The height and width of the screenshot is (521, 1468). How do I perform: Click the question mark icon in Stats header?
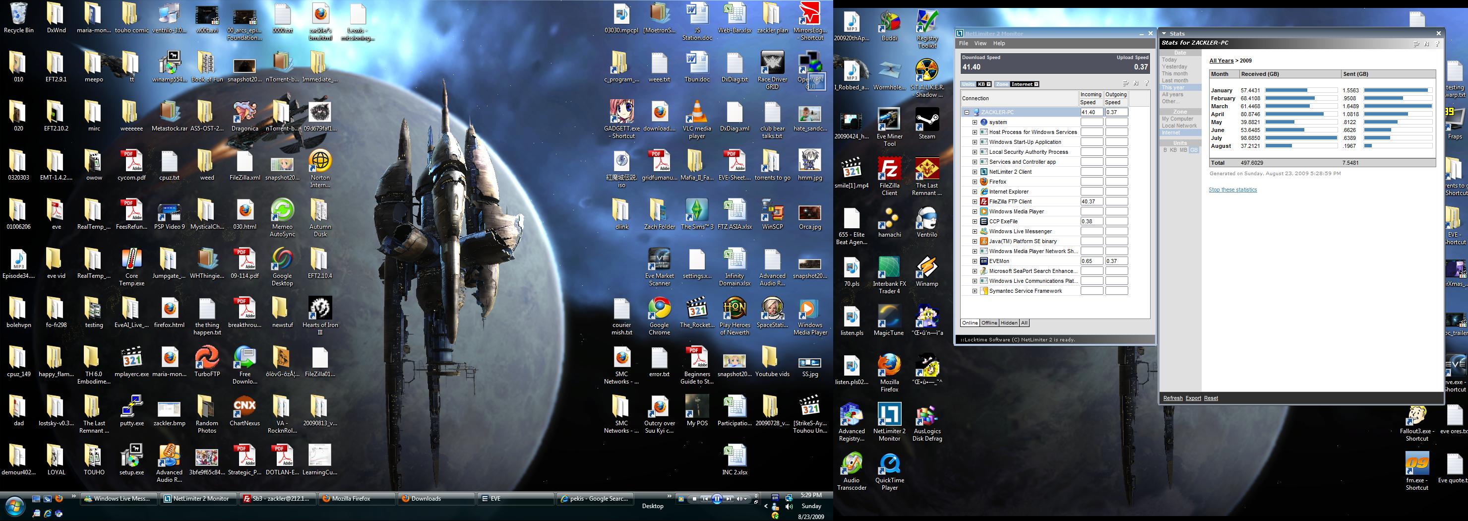(x=1437, y=44)
